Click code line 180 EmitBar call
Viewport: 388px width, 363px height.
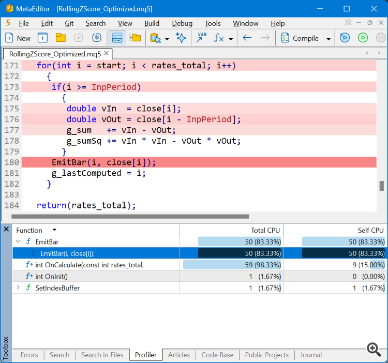[199, 162]
